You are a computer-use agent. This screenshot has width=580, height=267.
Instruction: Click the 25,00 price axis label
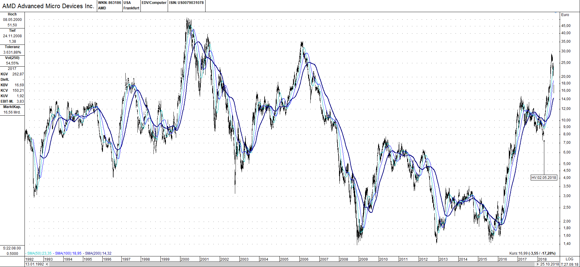566,63
